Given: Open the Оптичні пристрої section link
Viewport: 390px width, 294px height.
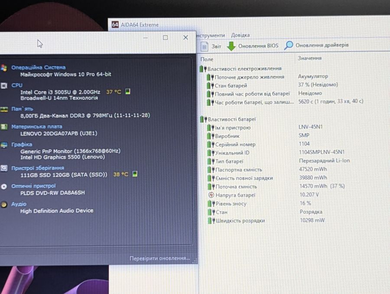Looking at the screenshot, I should tap(33, 186).
